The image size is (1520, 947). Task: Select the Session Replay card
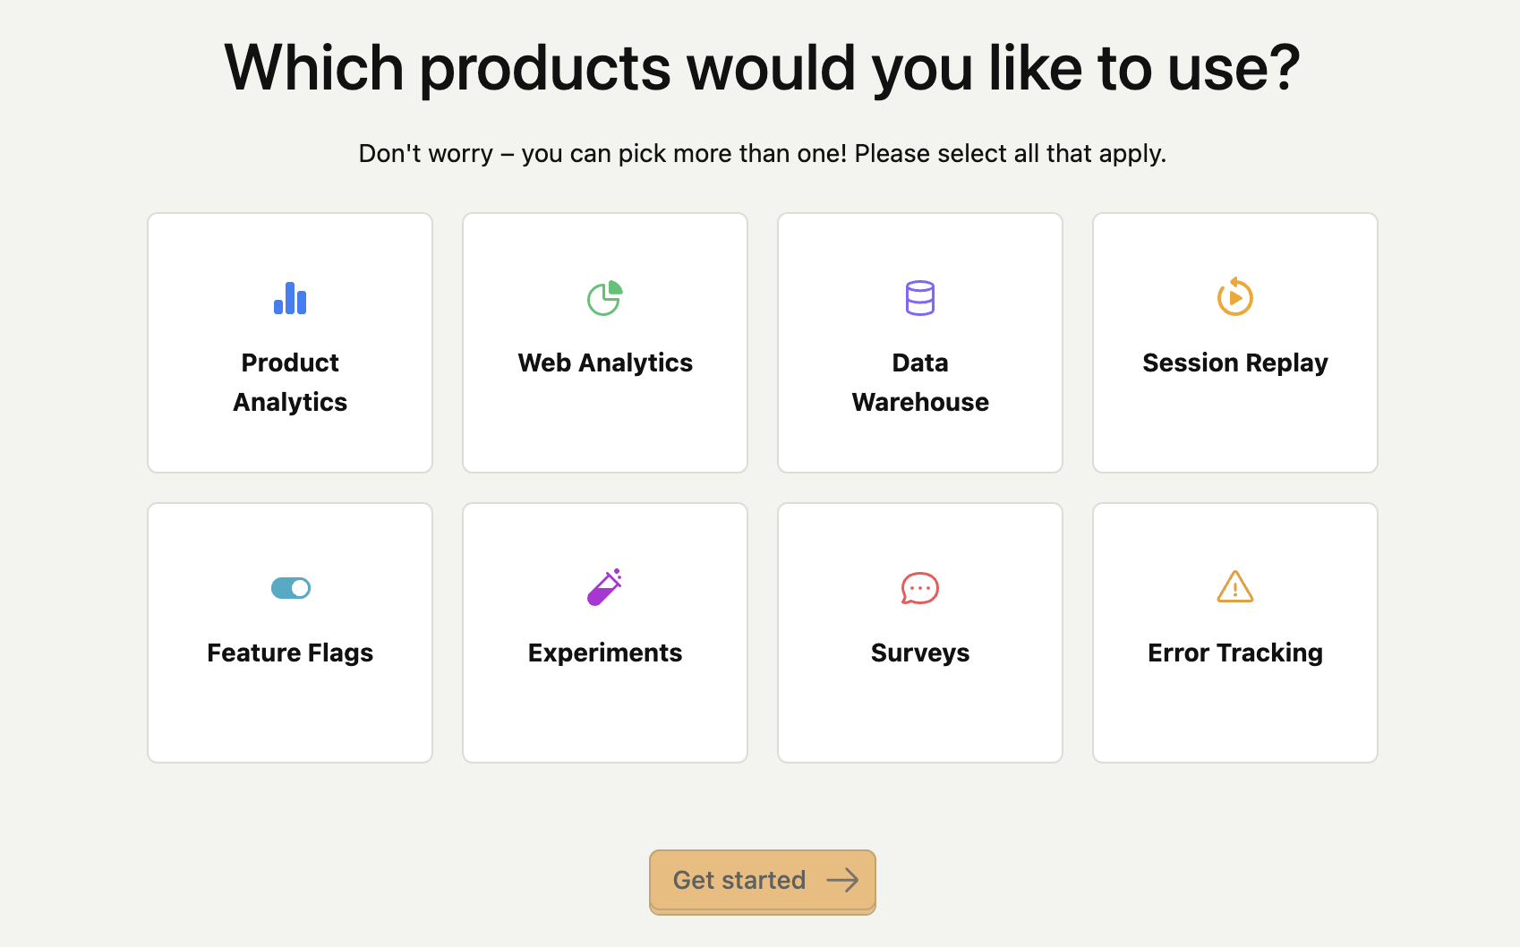pos(1235,343)
